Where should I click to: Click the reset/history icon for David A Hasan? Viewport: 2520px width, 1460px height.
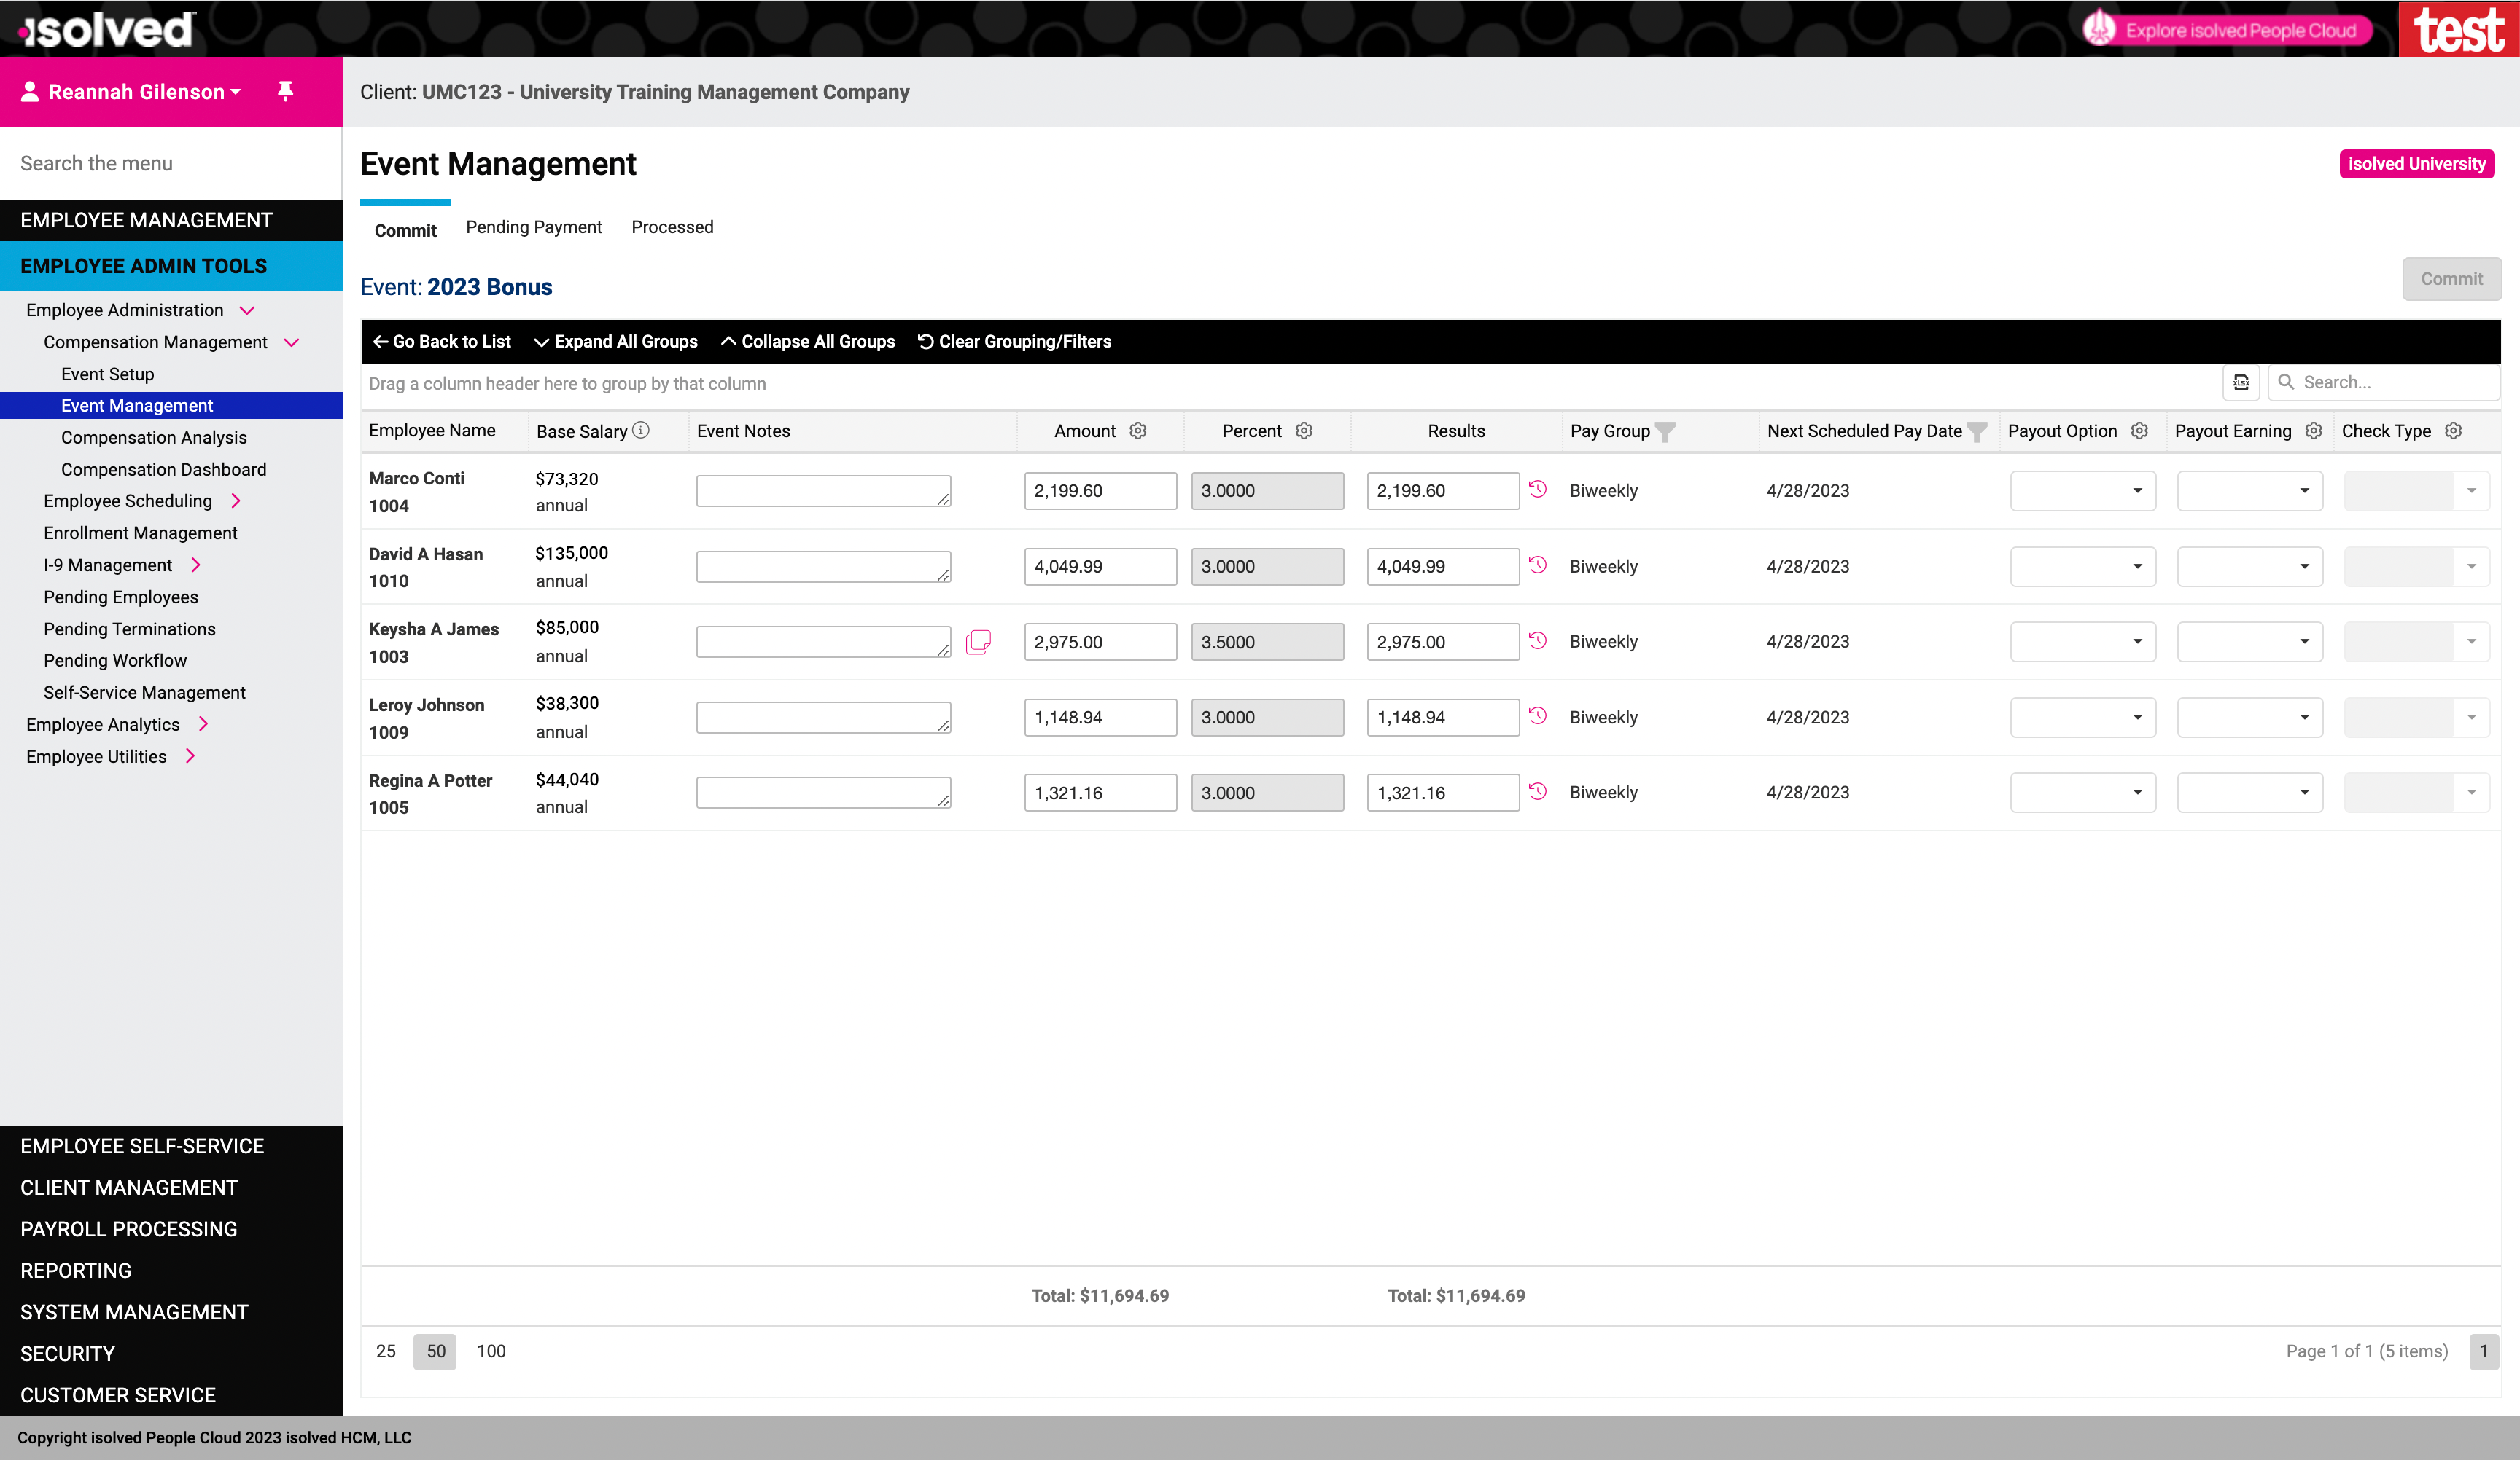[x=1536, y=565]
